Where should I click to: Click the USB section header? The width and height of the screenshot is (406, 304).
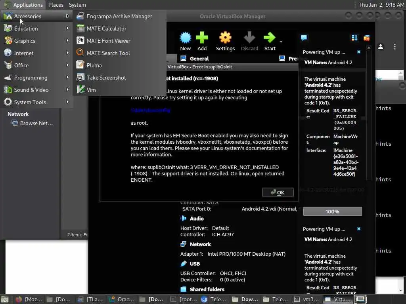(195, 264)
